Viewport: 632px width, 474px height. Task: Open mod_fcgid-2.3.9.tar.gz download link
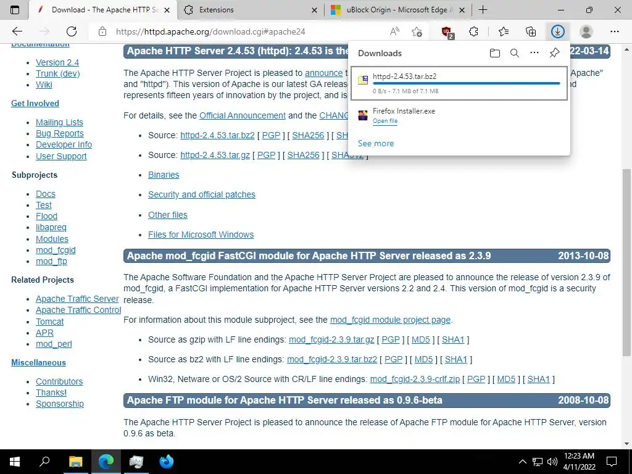(331, 340)
